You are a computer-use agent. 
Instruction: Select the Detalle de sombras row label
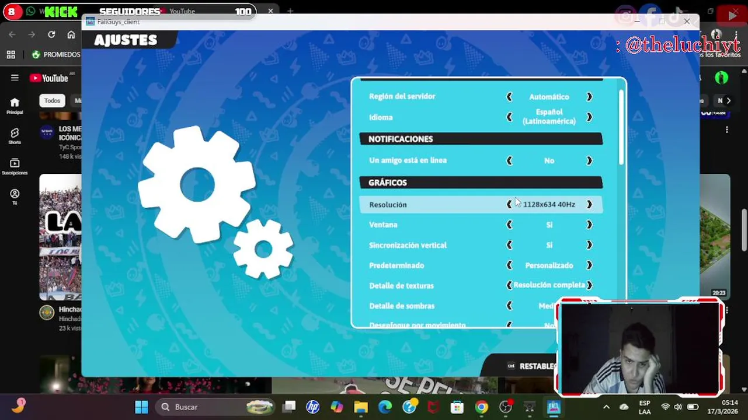[402, 306]
